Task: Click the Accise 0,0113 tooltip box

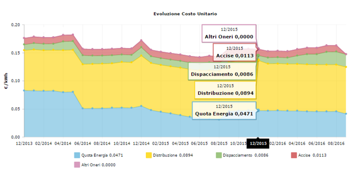Action: coord(234,52)
